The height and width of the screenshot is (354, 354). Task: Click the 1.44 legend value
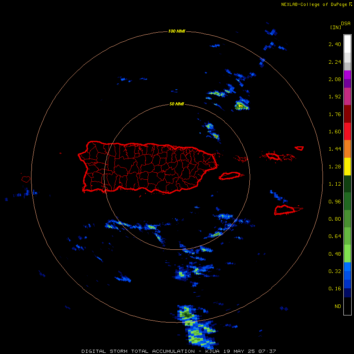pos(335,149)
